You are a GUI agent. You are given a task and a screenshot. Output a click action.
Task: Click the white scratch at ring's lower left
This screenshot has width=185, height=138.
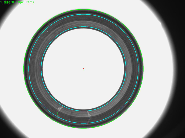pos(61,108)
